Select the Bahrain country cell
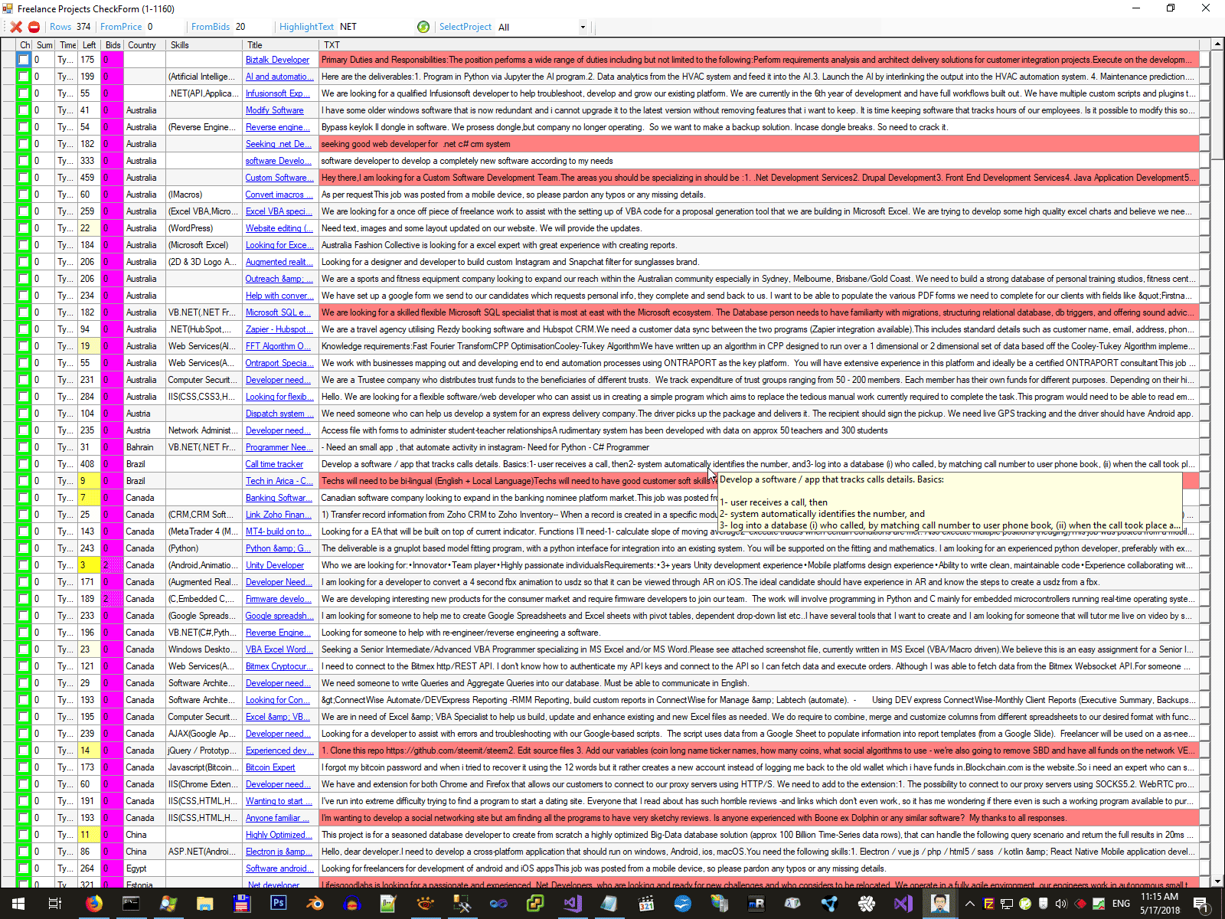1225x919 pixels. pyautogui.click(x=145, y=447)
